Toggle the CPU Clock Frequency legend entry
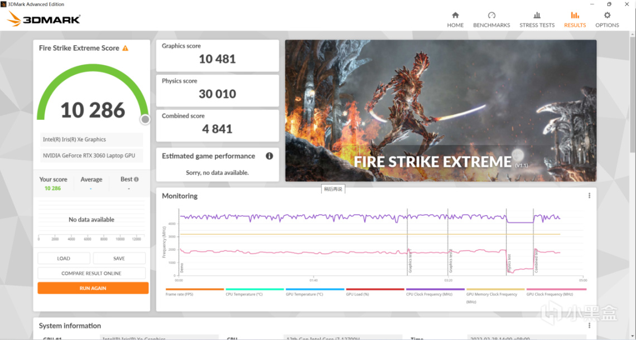The width and height of the screenshot is (636, 340). [x=435, y=292]
